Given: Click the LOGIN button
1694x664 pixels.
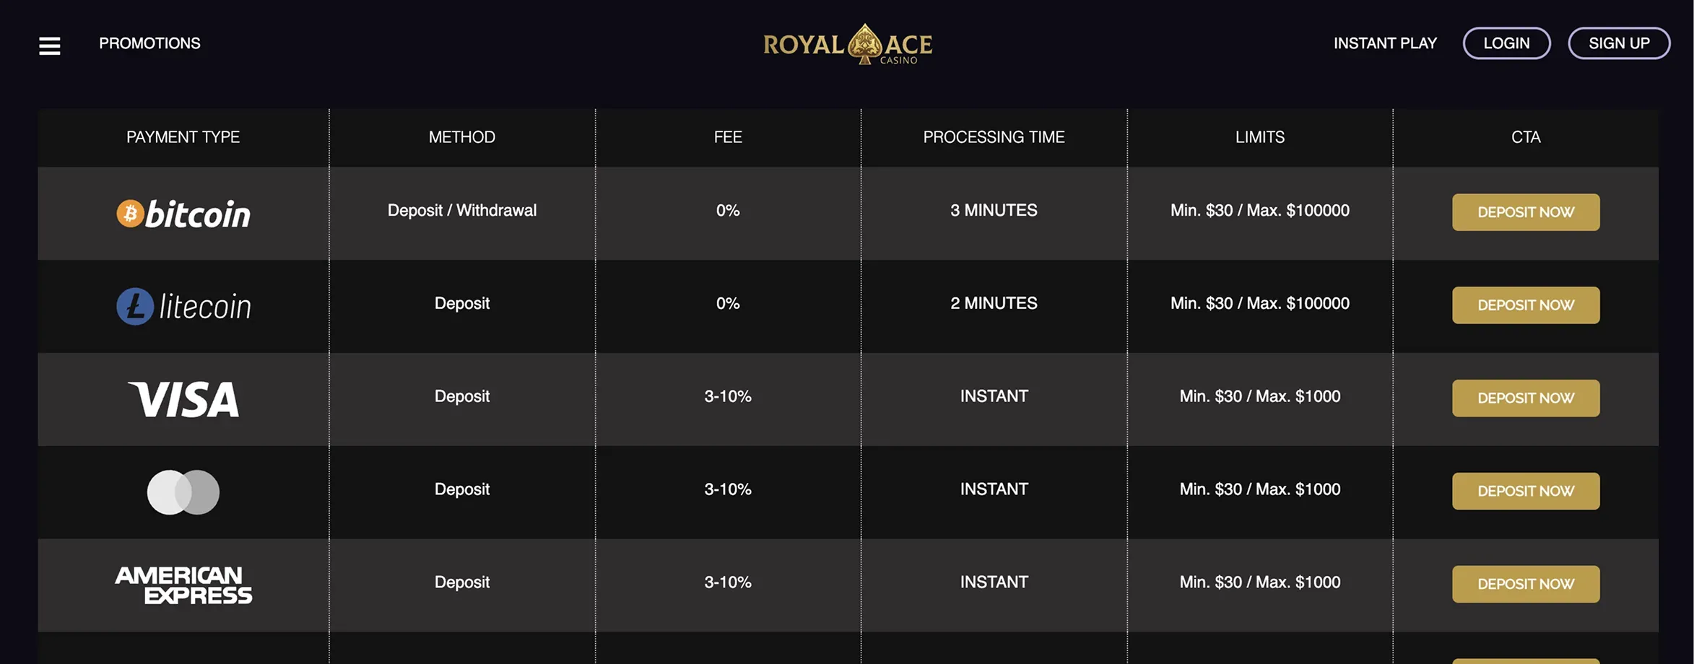Looking at the screenshot, I should [x=1506, y=43].
